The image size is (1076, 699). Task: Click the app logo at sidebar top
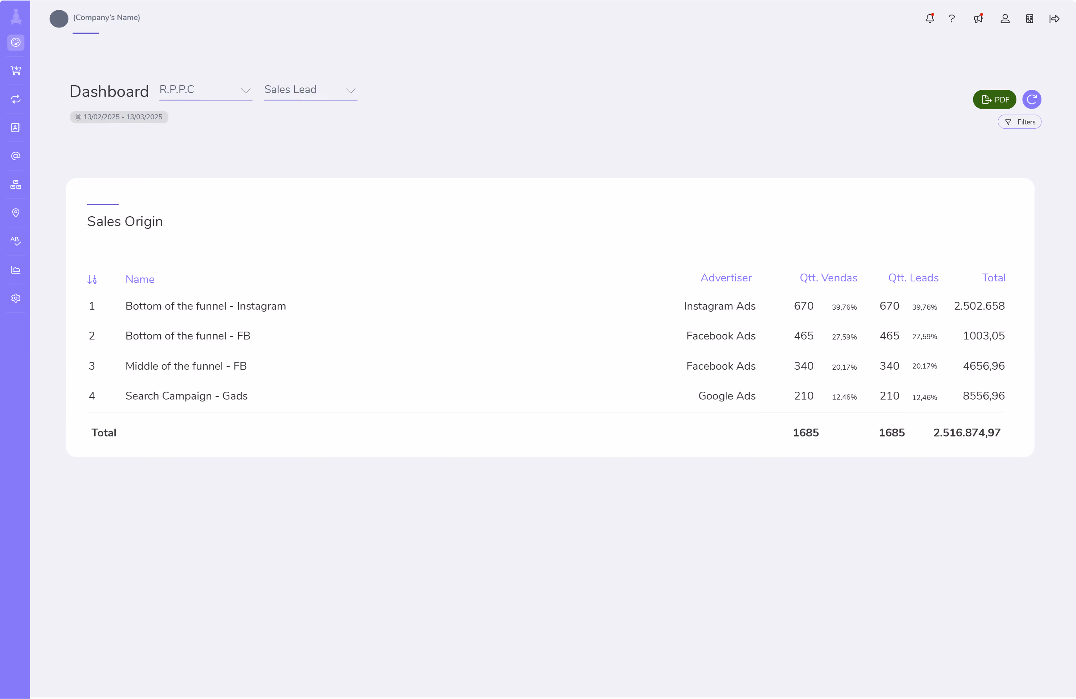pos(16,17)
